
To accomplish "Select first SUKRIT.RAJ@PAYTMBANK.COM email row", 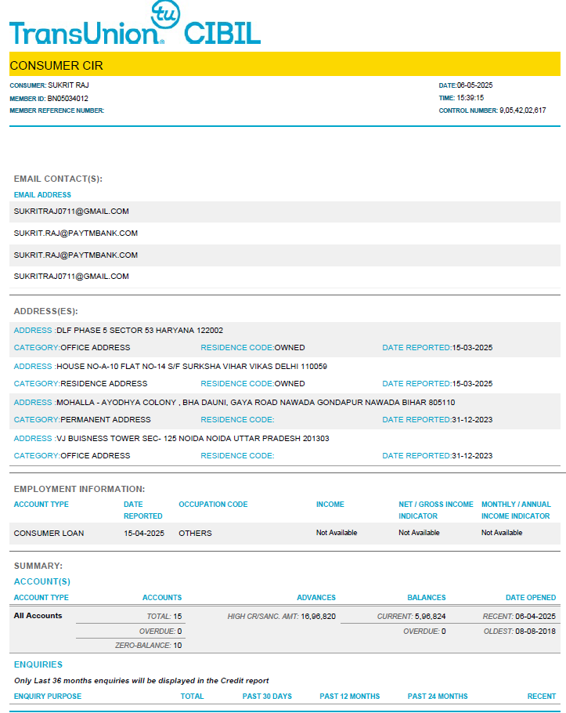I will tap(285, 233).
